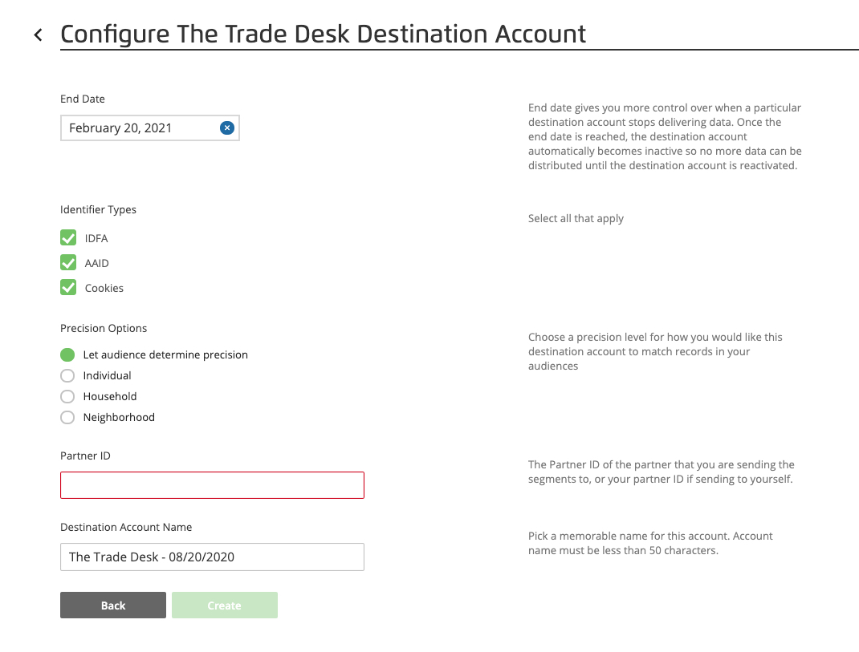Viewport: 859px width, 652px height.
Task: Select the Household precision radio button
Action: click(x=67, y=396)
